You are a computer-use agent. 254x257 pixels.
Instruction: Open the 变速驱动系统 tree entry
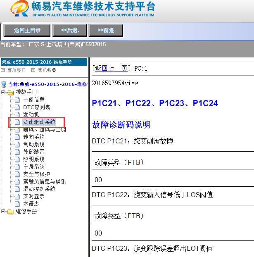pos(39,122)
